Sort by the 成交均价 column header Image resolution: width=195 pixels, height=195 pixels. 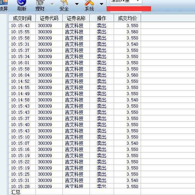(x=127, y=18)
